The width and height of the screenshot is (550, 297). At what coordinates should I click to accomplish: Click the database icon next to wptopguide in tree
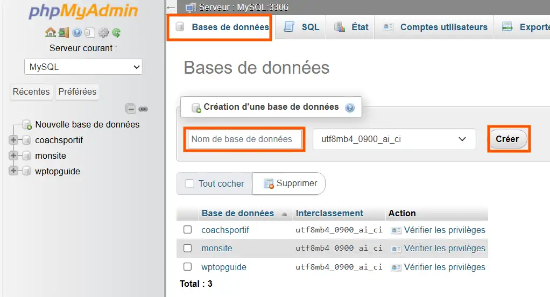tap(26, 171)
